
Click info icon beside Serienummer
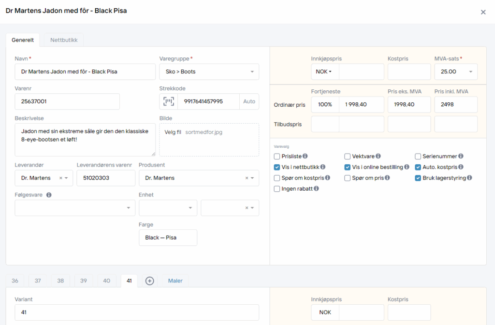pos(461,156)
